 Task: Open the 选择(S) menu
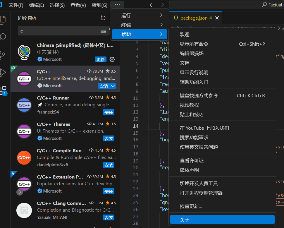(x=57, y=5)
